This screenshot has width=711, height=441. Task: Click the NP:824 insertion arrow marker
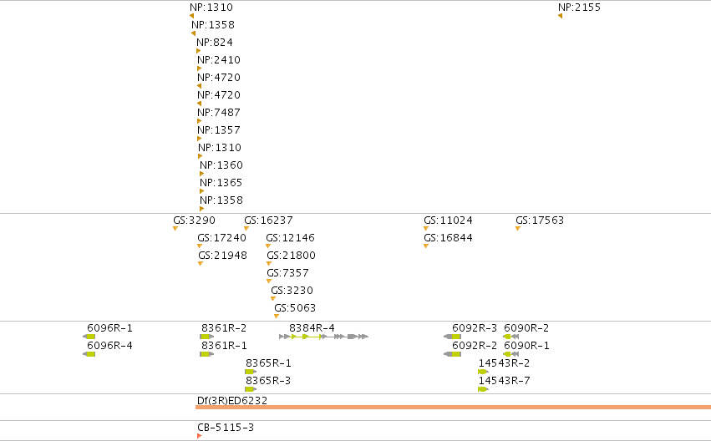click(198, 51)
